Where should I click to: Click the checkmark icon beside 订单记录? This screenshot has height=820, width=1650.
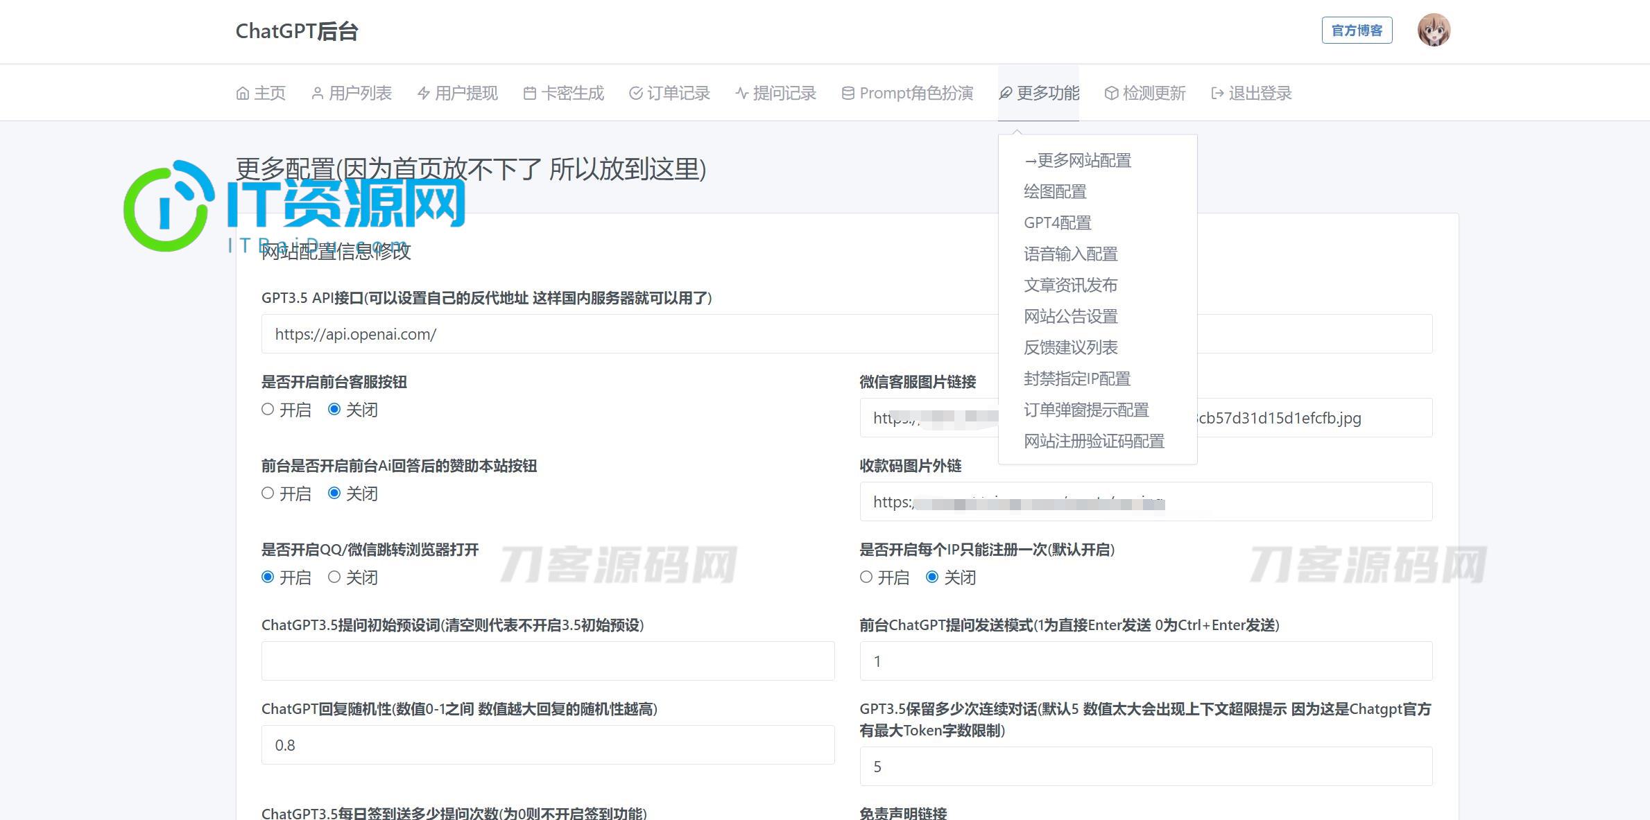[x=636, y=93]
